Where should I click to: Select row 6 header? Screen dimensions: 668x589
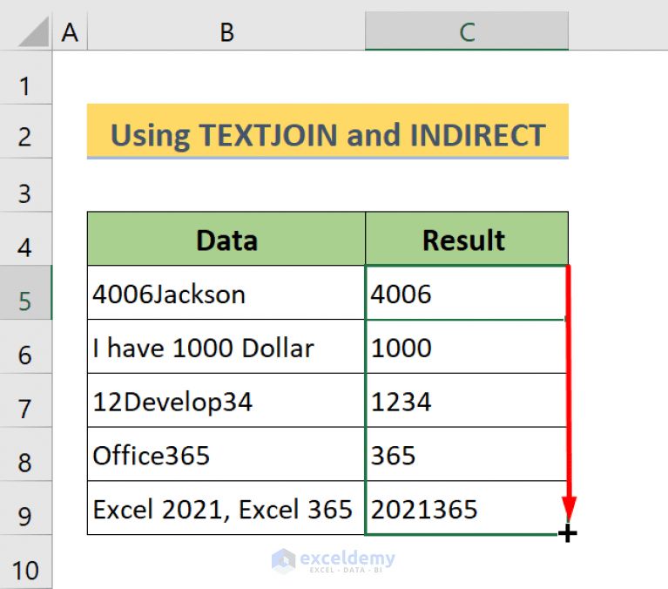point(25,347)
